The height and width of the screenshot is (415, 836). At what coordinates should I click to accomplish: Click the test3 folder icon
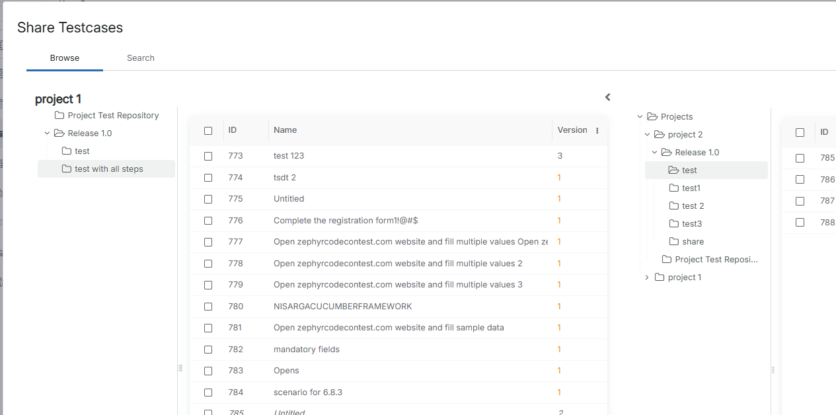674,224
